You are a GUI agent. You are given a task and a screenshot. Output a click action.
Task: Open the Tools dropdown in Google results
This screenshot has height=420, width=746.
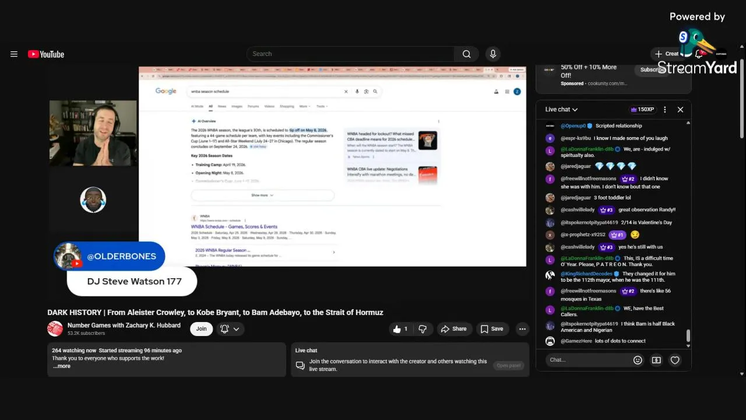[x=322, y=107]
